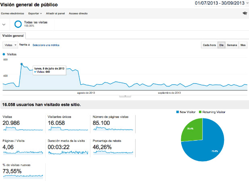Switch chart granularity to Semana
The height and width of the screenshot is (181, 249).
click(x=232, y=45)
